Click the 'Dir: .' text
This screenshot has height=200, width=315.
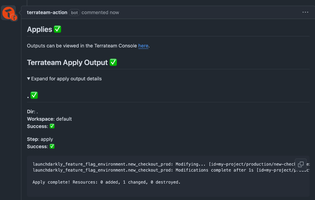[32, 112]
